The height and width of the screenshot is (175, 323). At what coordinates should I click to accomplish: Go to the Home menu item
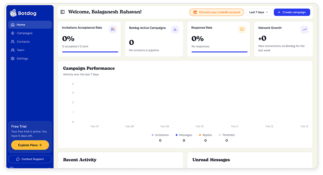pos(30,25)
